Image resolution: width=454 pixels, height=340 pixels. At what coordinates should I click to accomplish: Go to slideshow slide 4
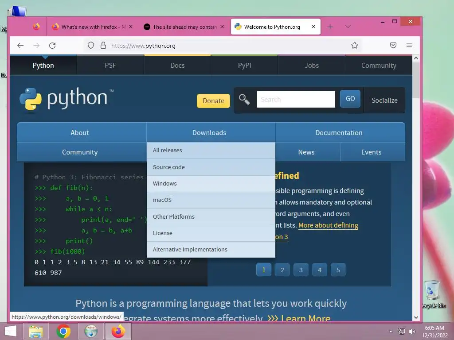tap(319, 270)
